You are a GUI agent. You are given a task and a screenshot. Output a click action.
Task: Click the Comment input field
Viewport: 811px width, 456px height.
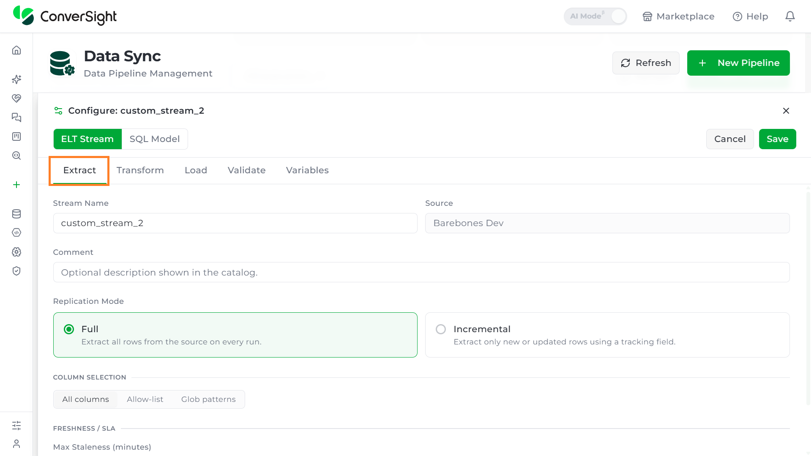421,272
